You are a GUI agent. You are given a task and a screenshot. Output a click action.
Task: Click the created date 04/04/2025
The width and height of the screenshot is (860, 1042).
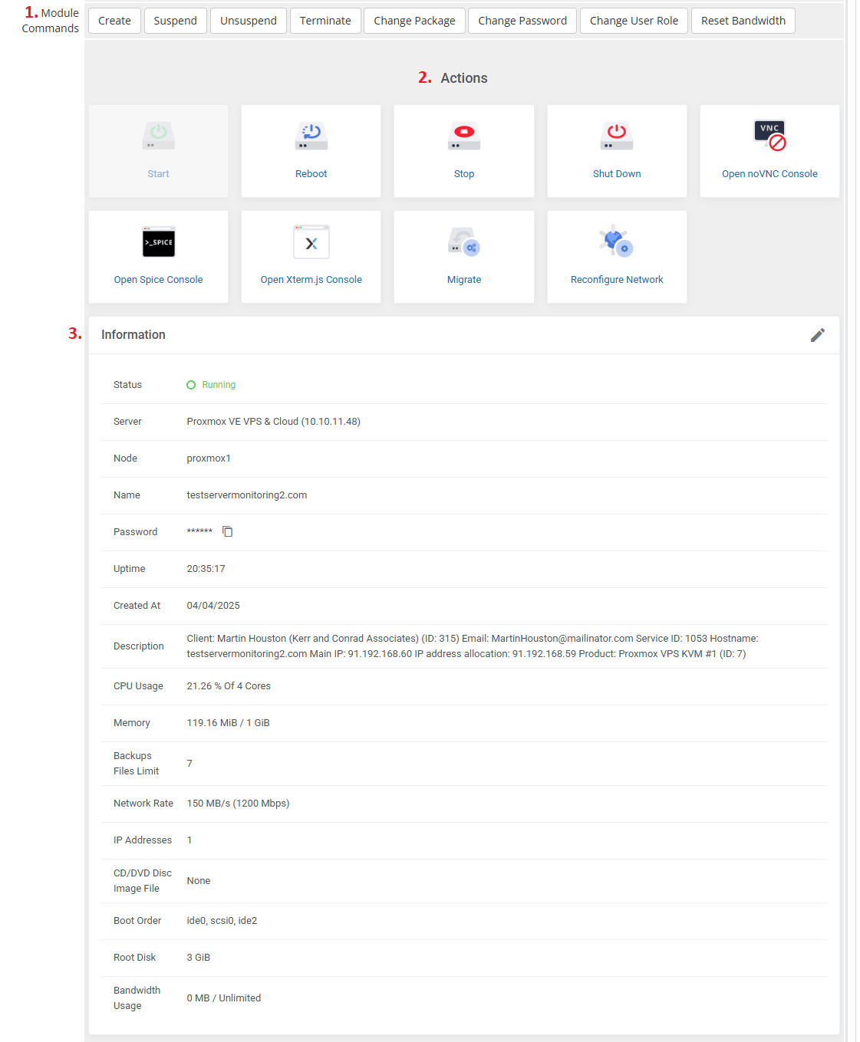213,606
